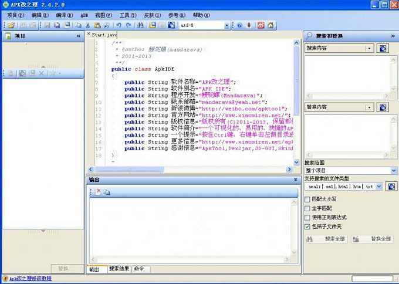Toggle the 全字匹配 checkbox

[x=307, y=208]
